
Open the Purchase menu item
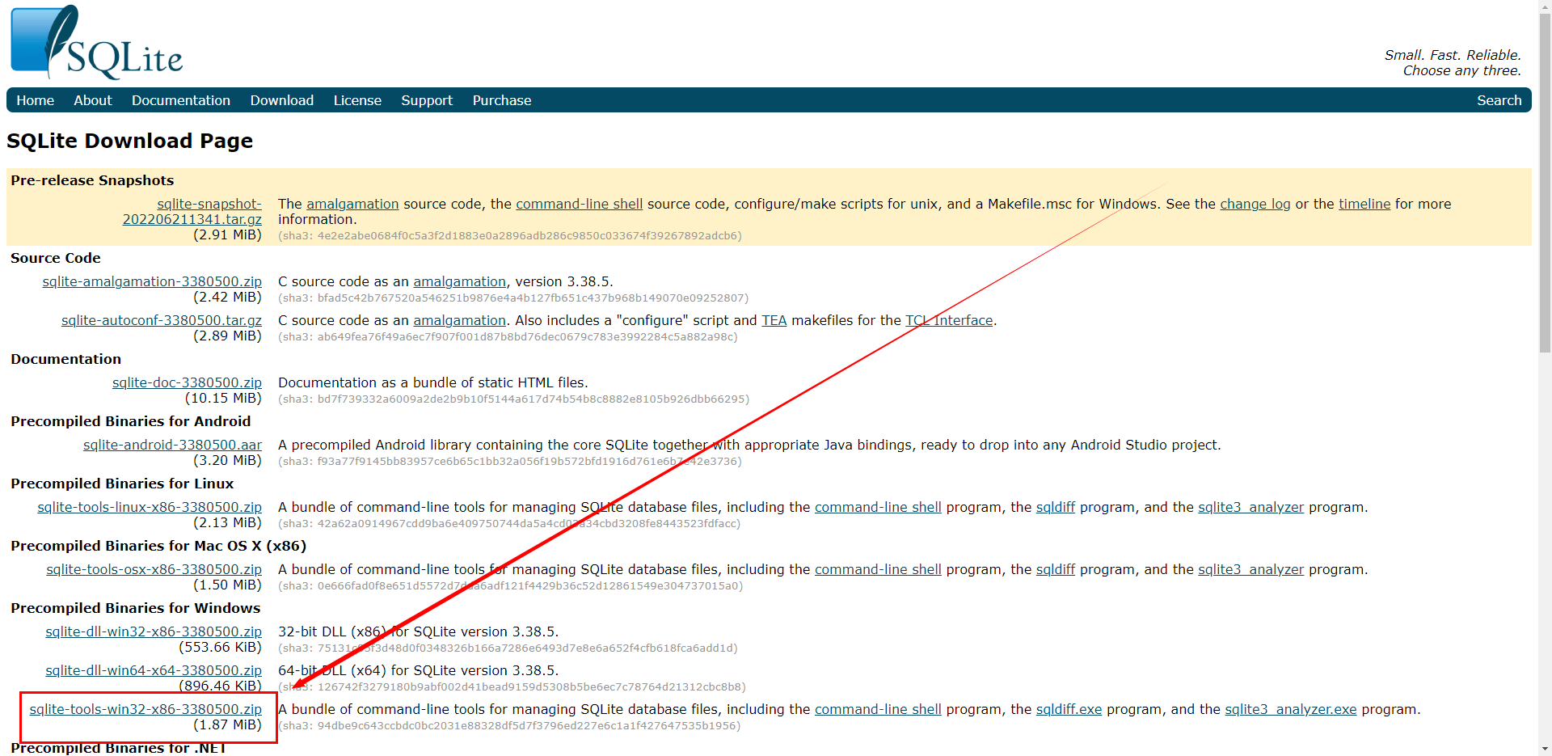(x=502, y=100)
